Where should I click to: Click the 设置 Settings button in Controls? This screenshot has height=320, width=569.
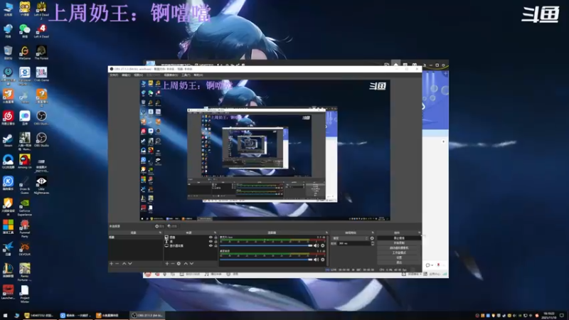(399, 257)
